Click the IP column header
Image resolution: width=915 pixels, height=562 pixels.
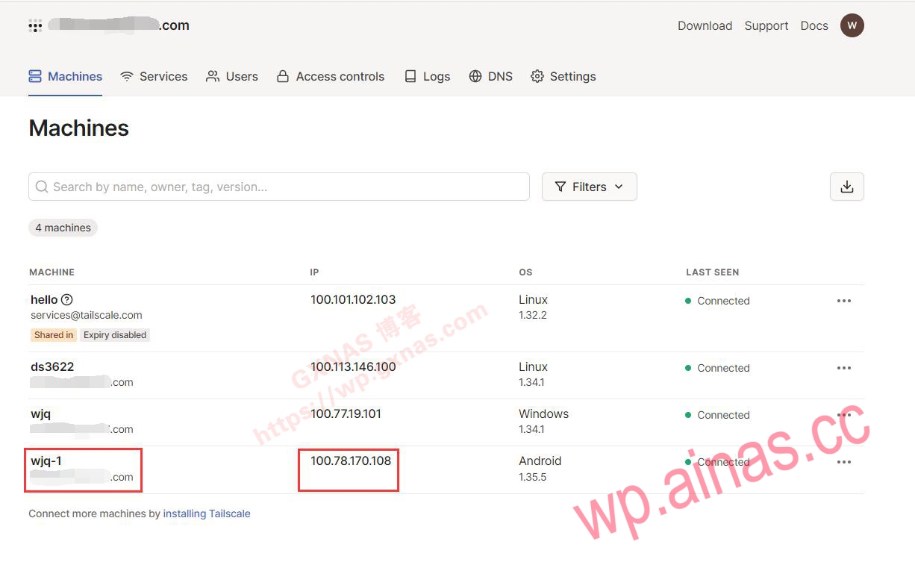coord(314,272)
